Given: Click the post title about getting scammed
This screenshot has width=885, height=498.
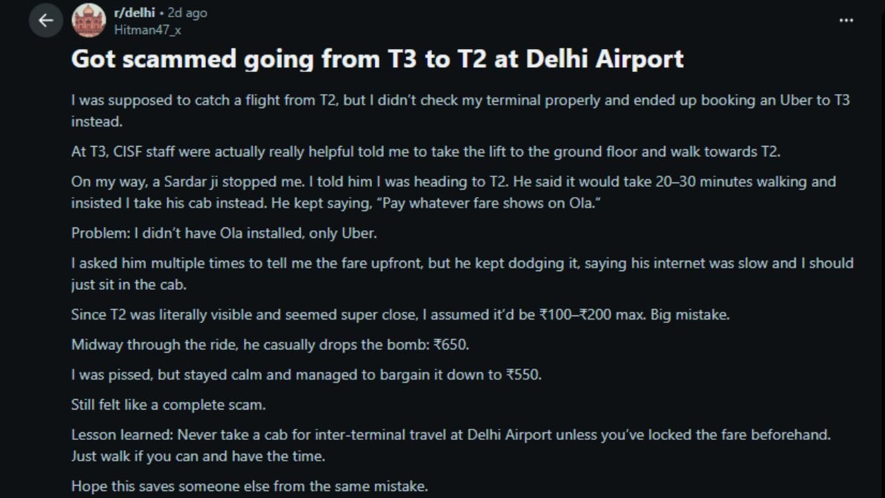Looking at the screenshot, I should 377,59.
